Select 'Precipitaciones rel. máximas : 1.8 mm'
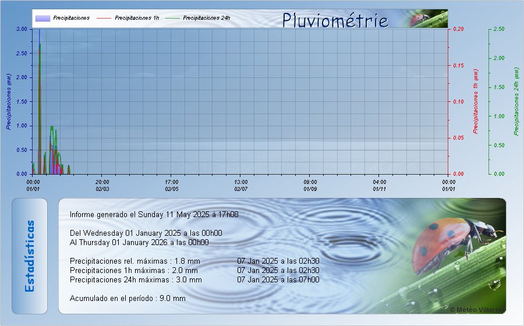 tap(134, 261)
